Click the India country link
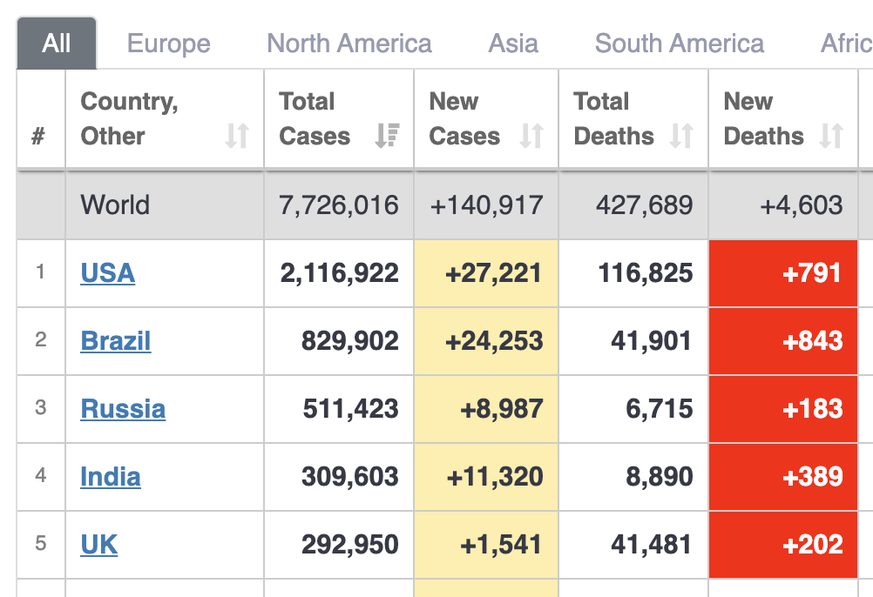873x597 pixels. (x=111, y=477)
